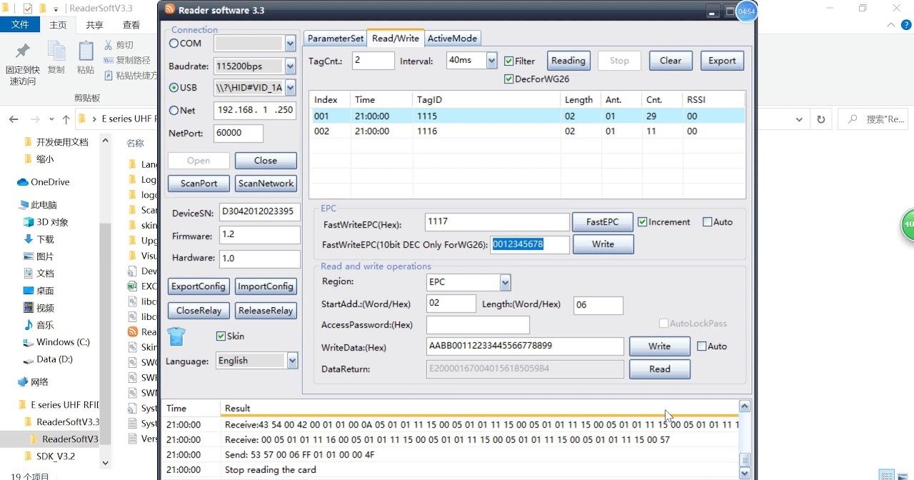Open OneDrive in the navigation pane

click(50, 182)
